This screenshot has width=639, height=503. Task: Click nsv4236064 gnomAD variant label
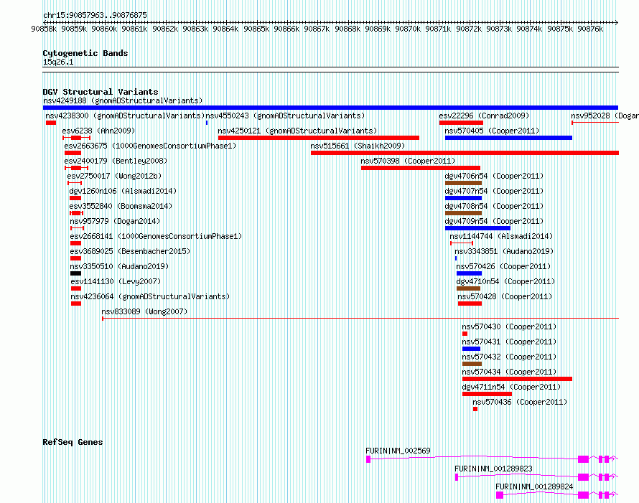click(x=150, y=296)
